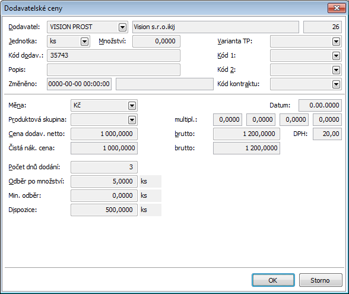Click the Odběr po množství field

tap(104, 181)
